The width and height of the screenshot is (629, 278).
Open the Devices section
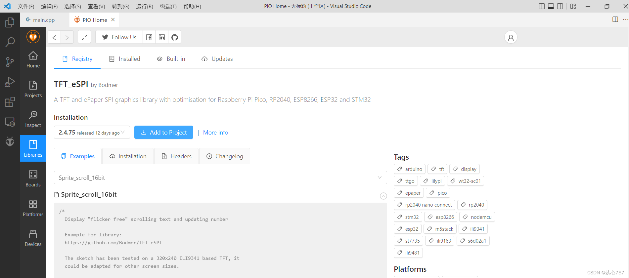pos(33,238)
